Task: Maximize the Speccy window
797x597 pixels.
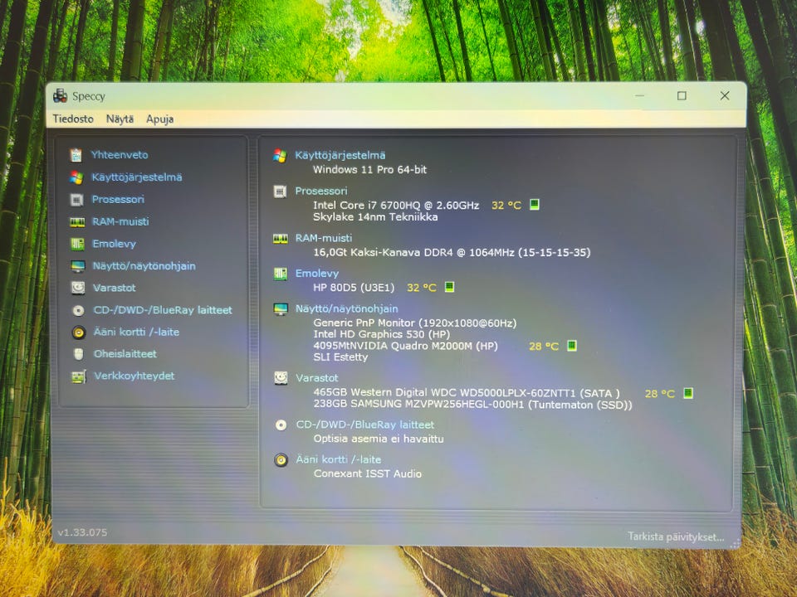Action: pos(682,95)
